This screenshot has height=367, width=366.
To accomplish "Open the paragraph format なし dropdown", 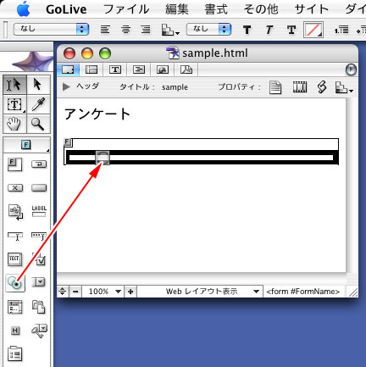I will (52, 29).
